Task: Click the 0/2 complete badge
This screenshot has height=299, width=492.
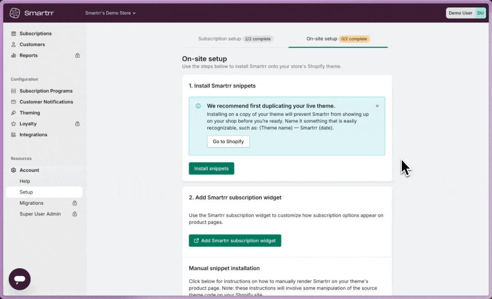Action: point(354,39)
